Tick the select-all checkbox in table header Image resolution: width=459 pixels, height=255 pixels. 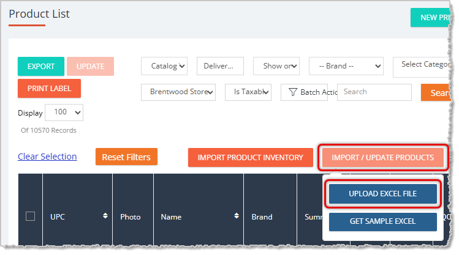pos(31,216)
